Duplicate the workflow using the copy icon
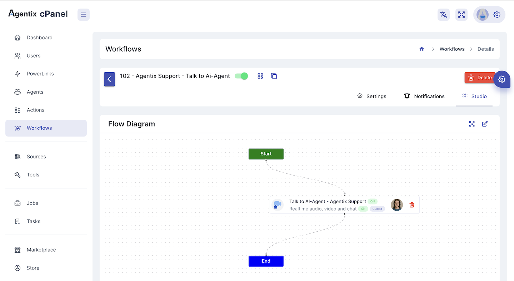514x281 pixels. tap(274, 76)
